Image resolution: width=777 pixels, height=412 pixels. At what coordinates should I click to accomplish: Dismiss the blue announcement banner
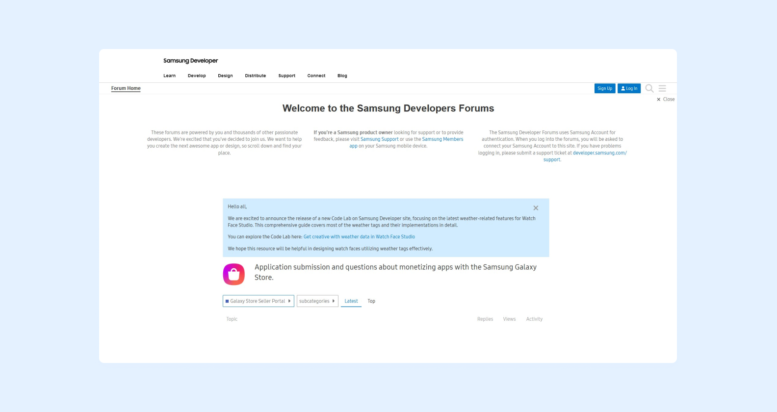(x=536, y=208)
